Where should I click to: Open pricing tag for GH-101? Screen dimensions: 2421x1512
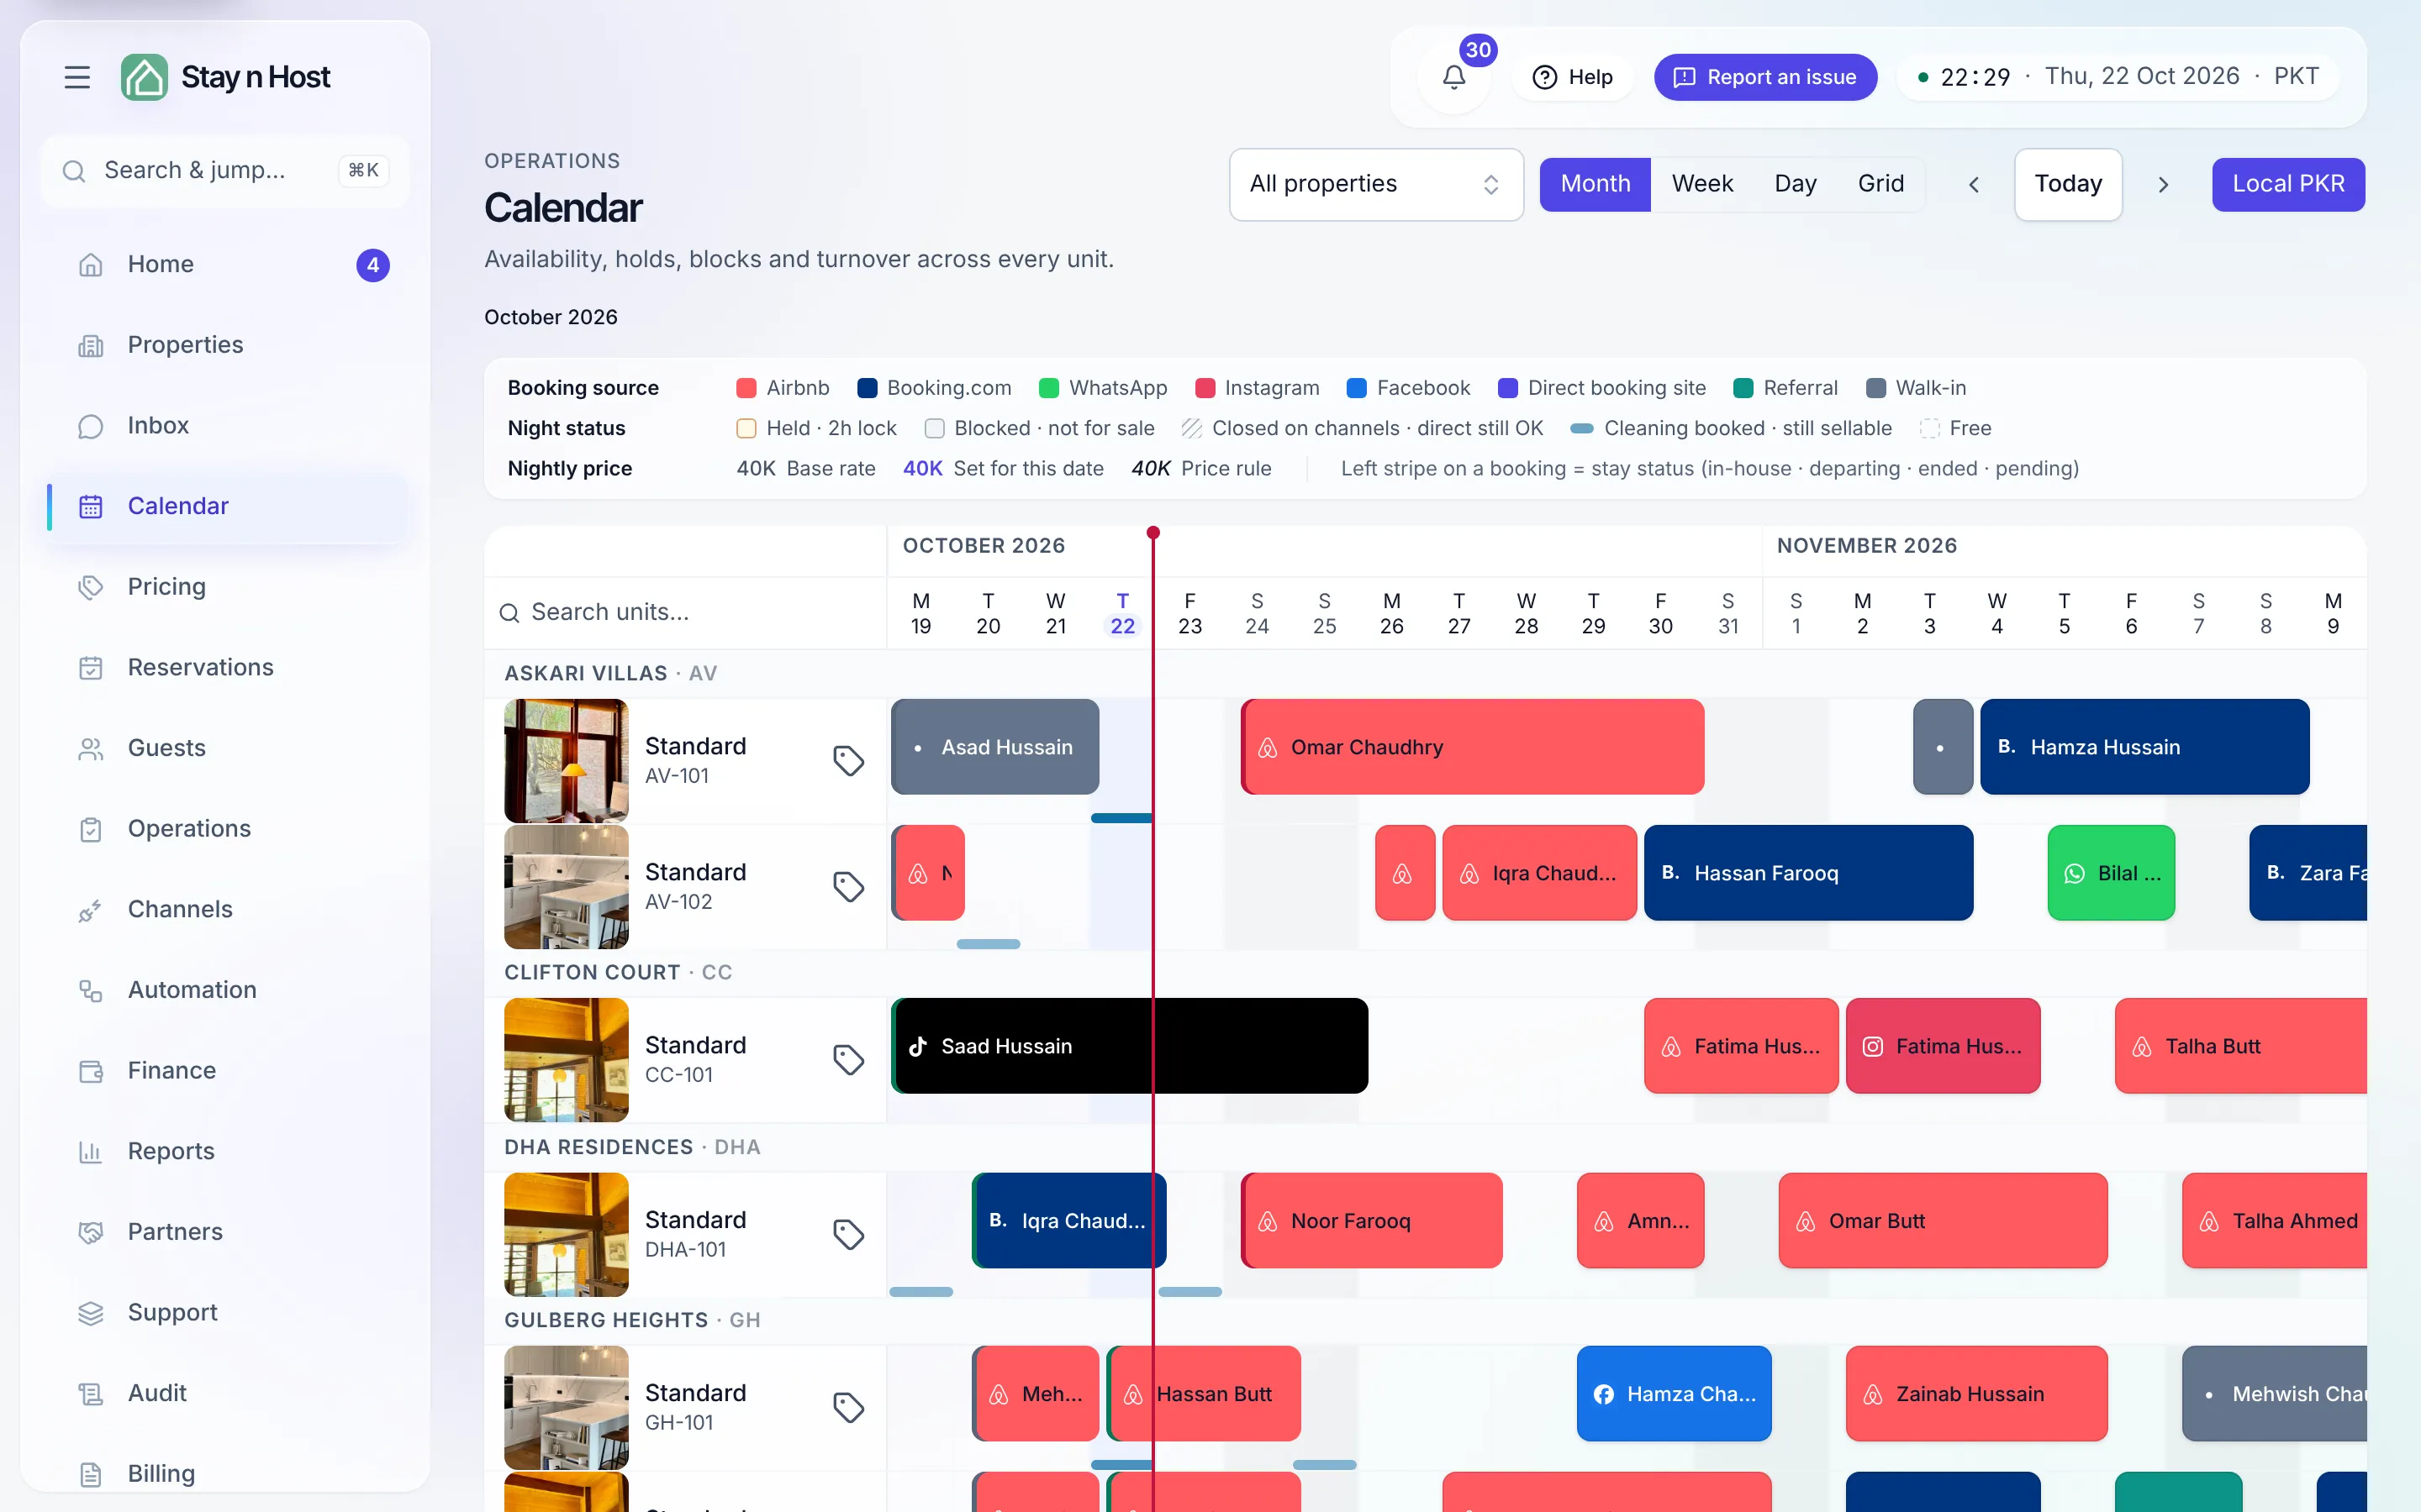click(x=848, y=1407)
